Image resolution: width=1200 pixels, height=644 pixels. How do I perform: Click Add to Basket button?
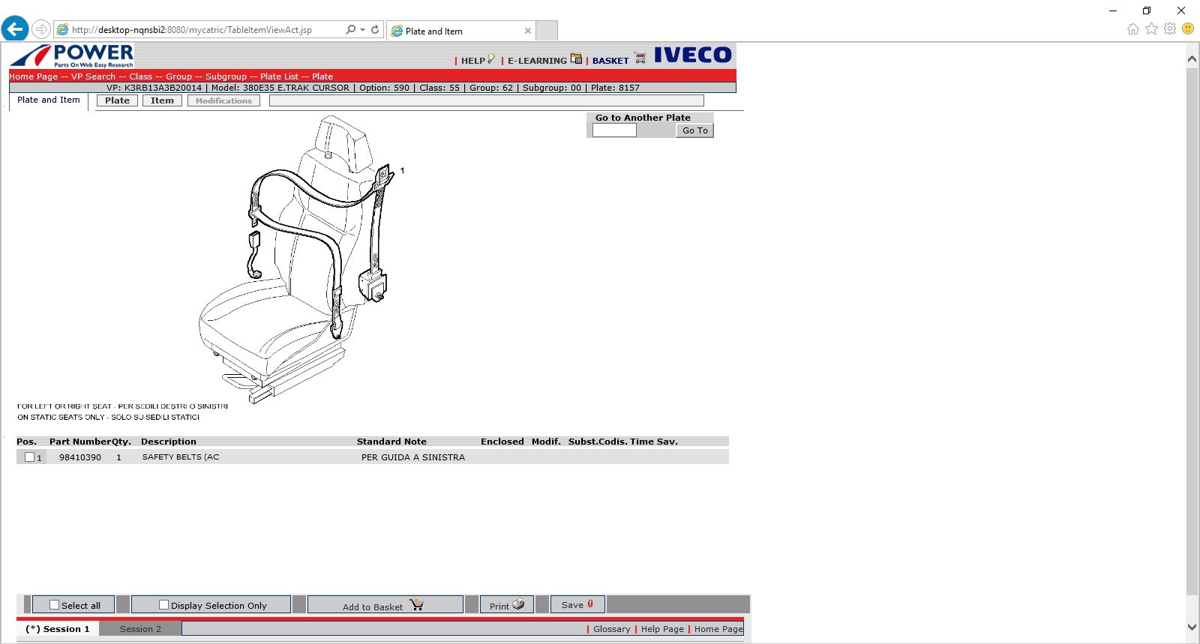tap(385, 605)
